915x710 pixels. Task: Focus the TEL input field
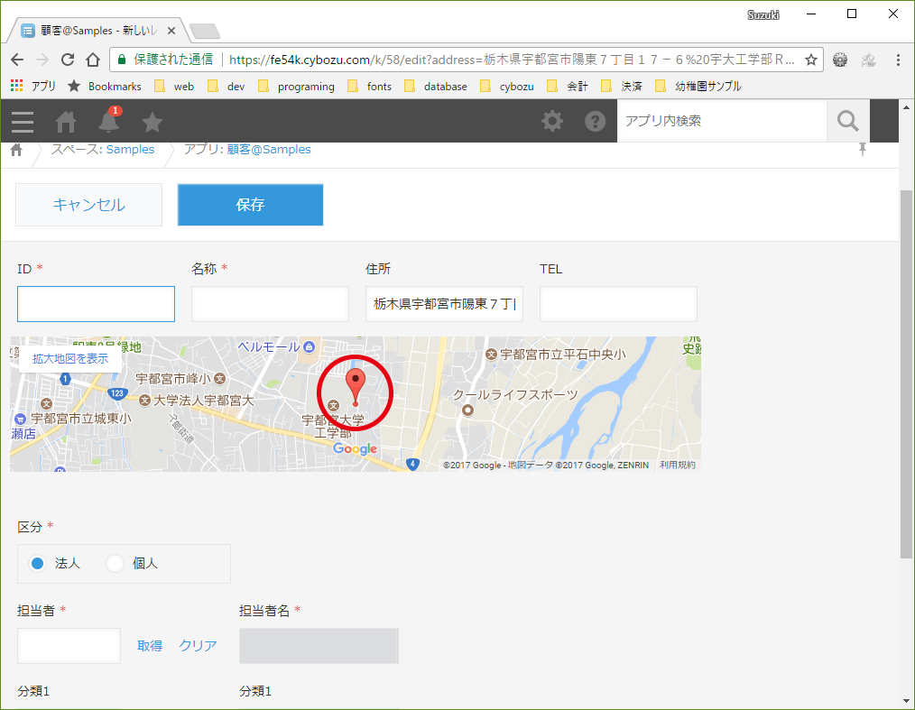click(x=618, y=304)
